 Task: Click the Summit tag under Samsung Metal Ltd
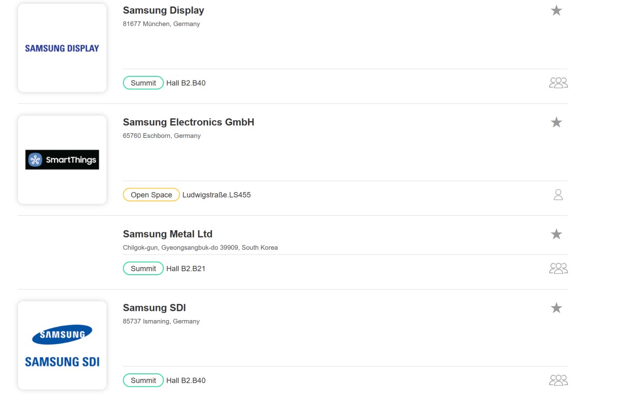143,268
